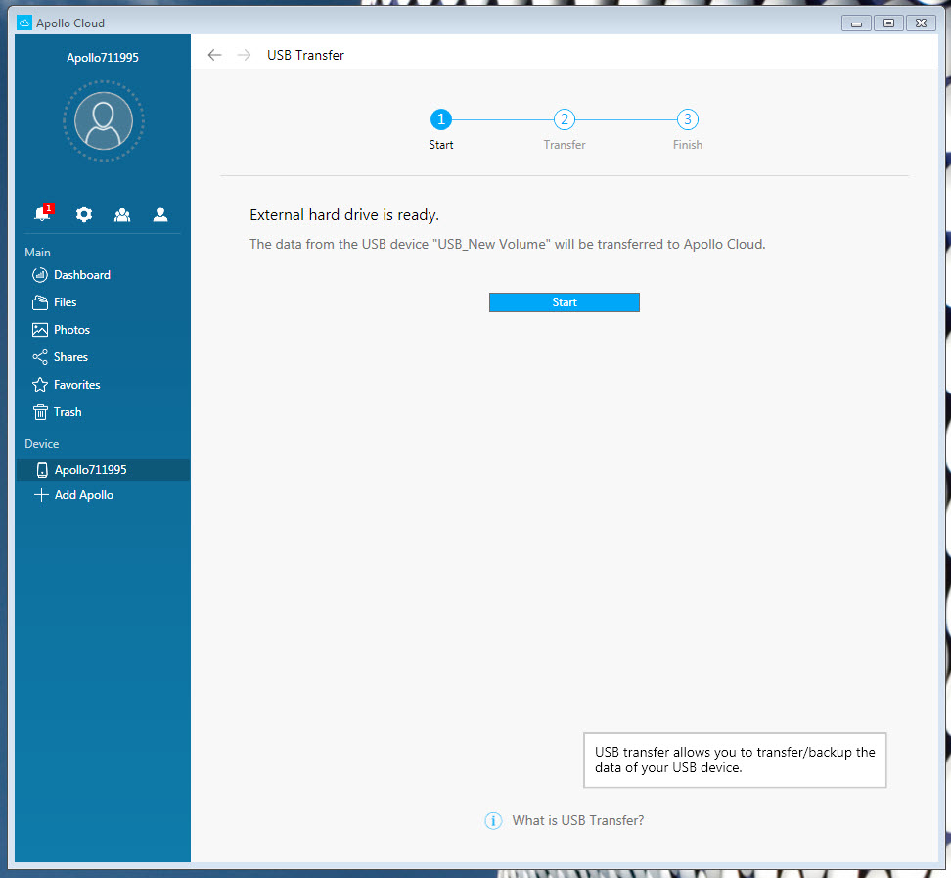
Task: Start the USB transfer with the Start button
Action: [565, 302]
